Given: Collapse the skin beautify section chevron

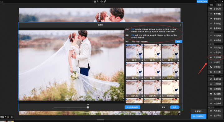Looking at the screenshot, I should pos(222,32).
